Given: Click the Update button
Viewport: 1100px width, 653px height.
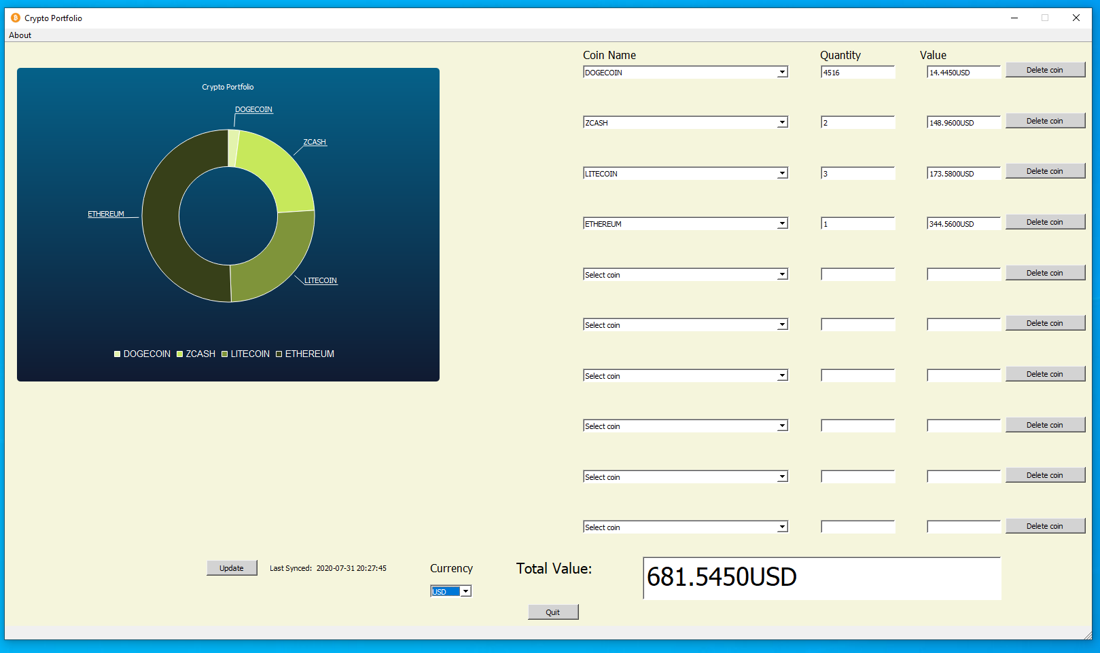Looking at the screenshot, I should [x=232, y=568].
